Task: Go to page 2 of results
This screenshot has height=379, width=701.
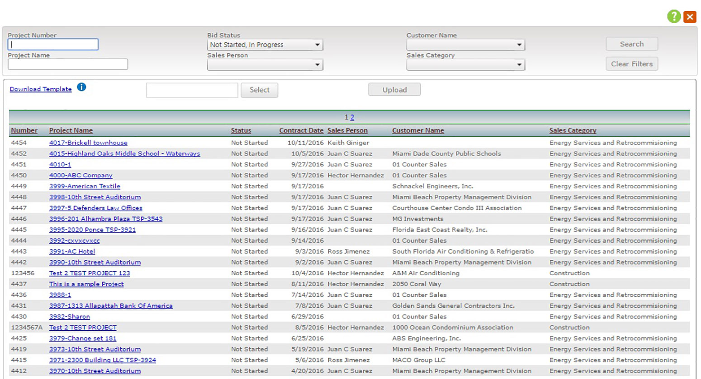Action: click(352, 117)
